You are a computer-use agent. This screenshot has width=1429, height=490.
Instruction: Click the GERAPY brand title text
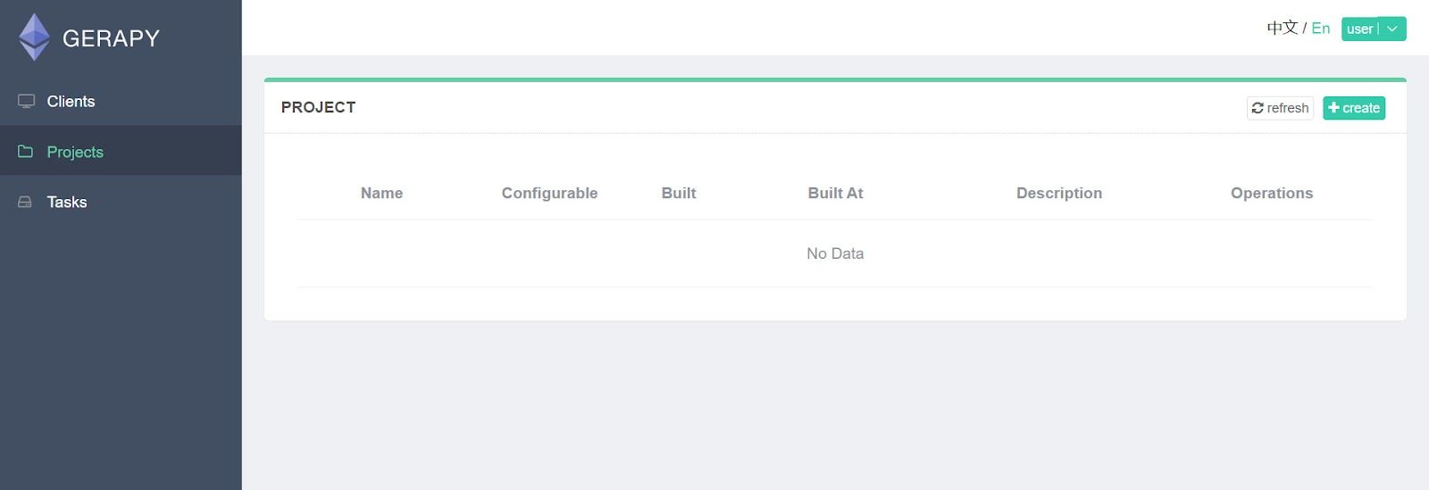[x=111, y=38]
